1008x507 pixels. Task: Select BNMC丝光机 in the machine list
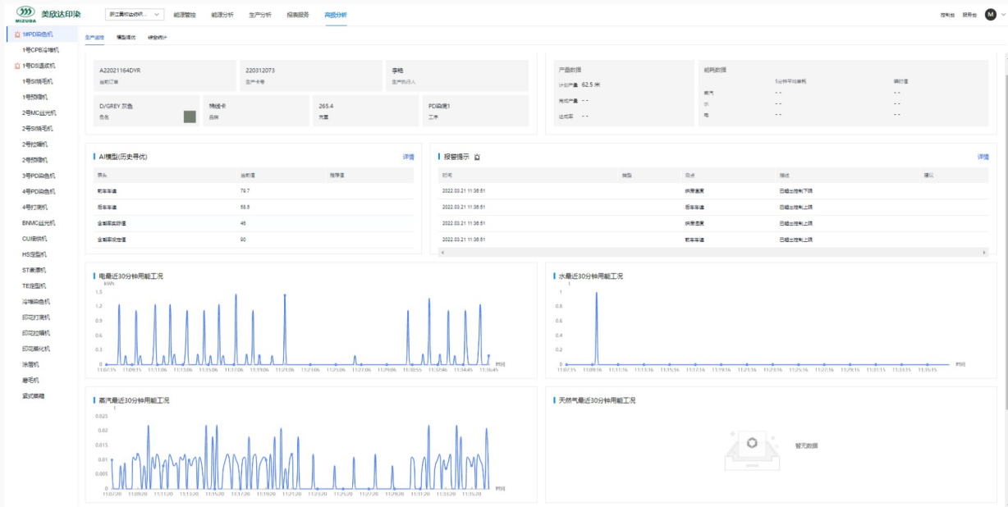(x=39, y=222)
